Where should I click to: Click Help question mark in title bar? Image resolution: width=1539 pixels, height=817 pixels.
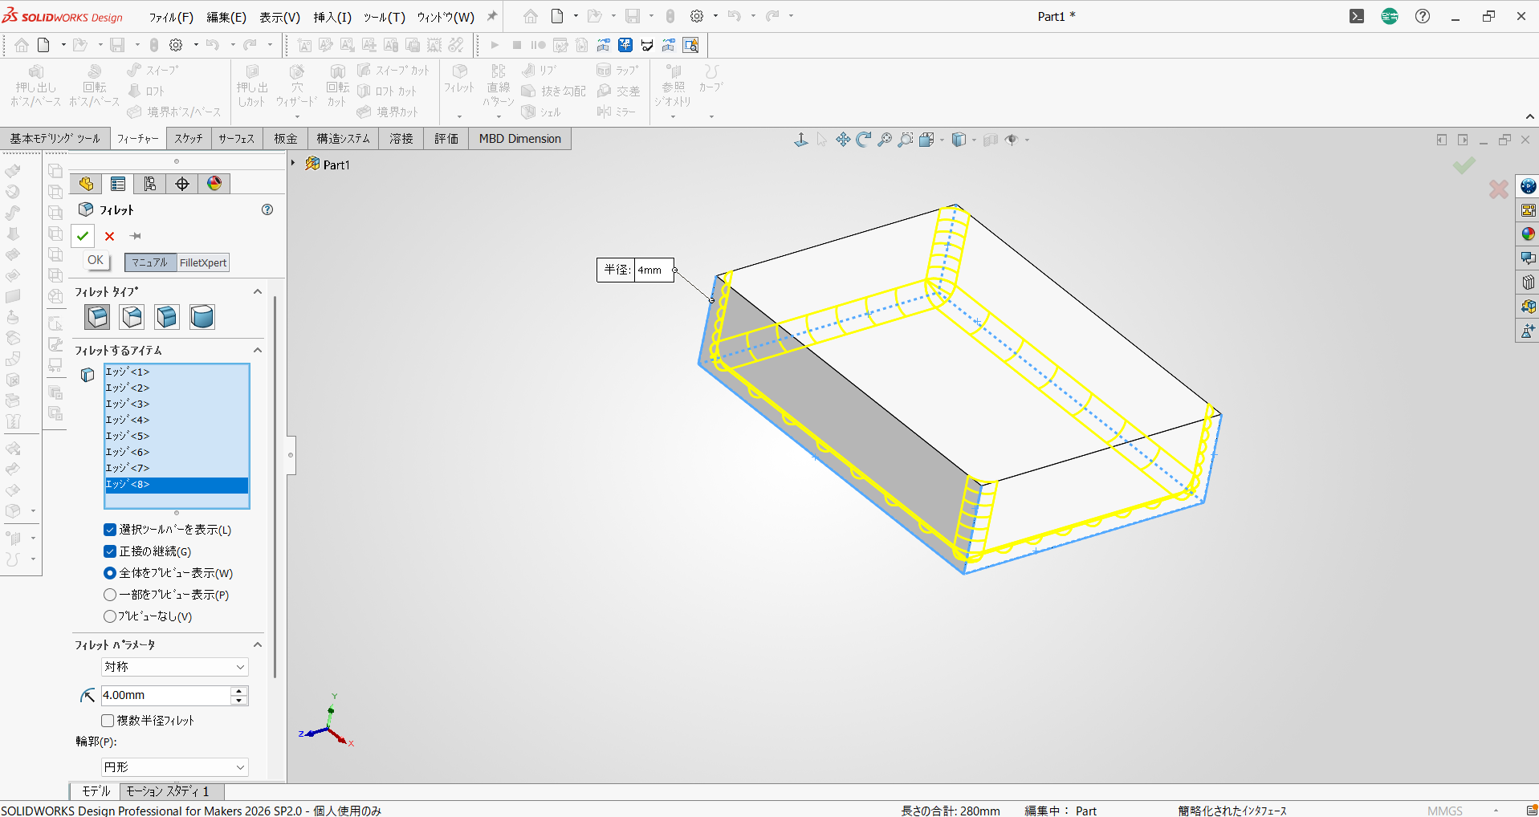coord(1423,16)
